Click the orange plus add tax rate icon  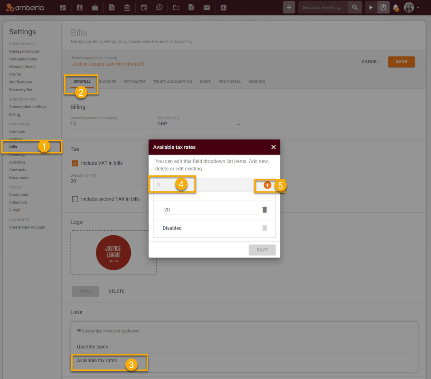coord(267,185)
